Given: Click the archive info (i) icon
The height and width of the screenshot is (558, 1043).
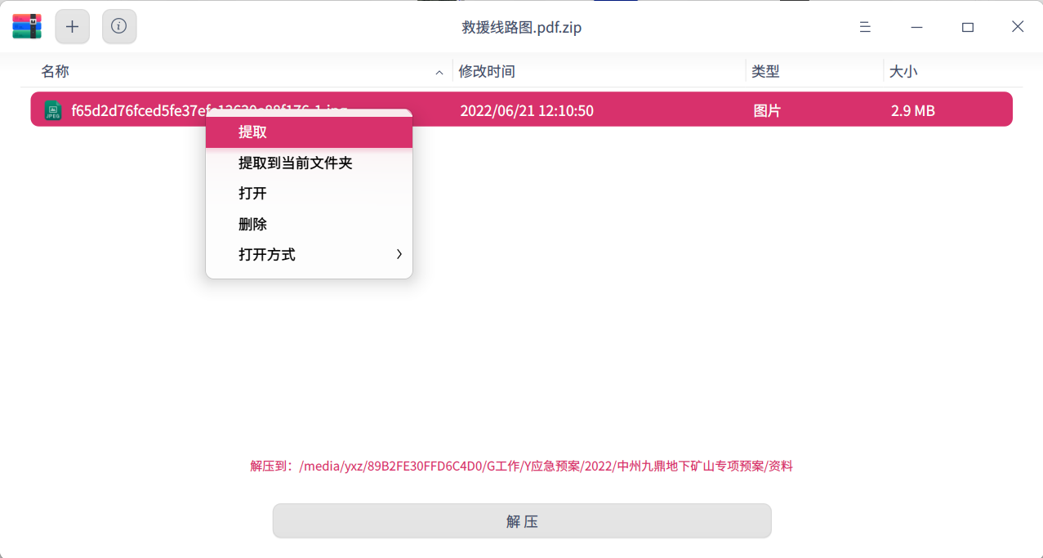Looking at the screenshot, I should point(118,25).
